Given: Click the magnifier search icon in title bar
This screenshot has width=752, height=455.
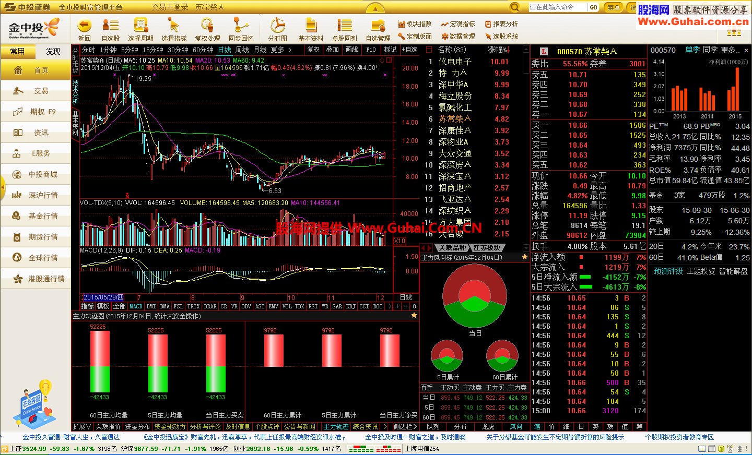Looking at the screenshot, I should tap(514, 7).
